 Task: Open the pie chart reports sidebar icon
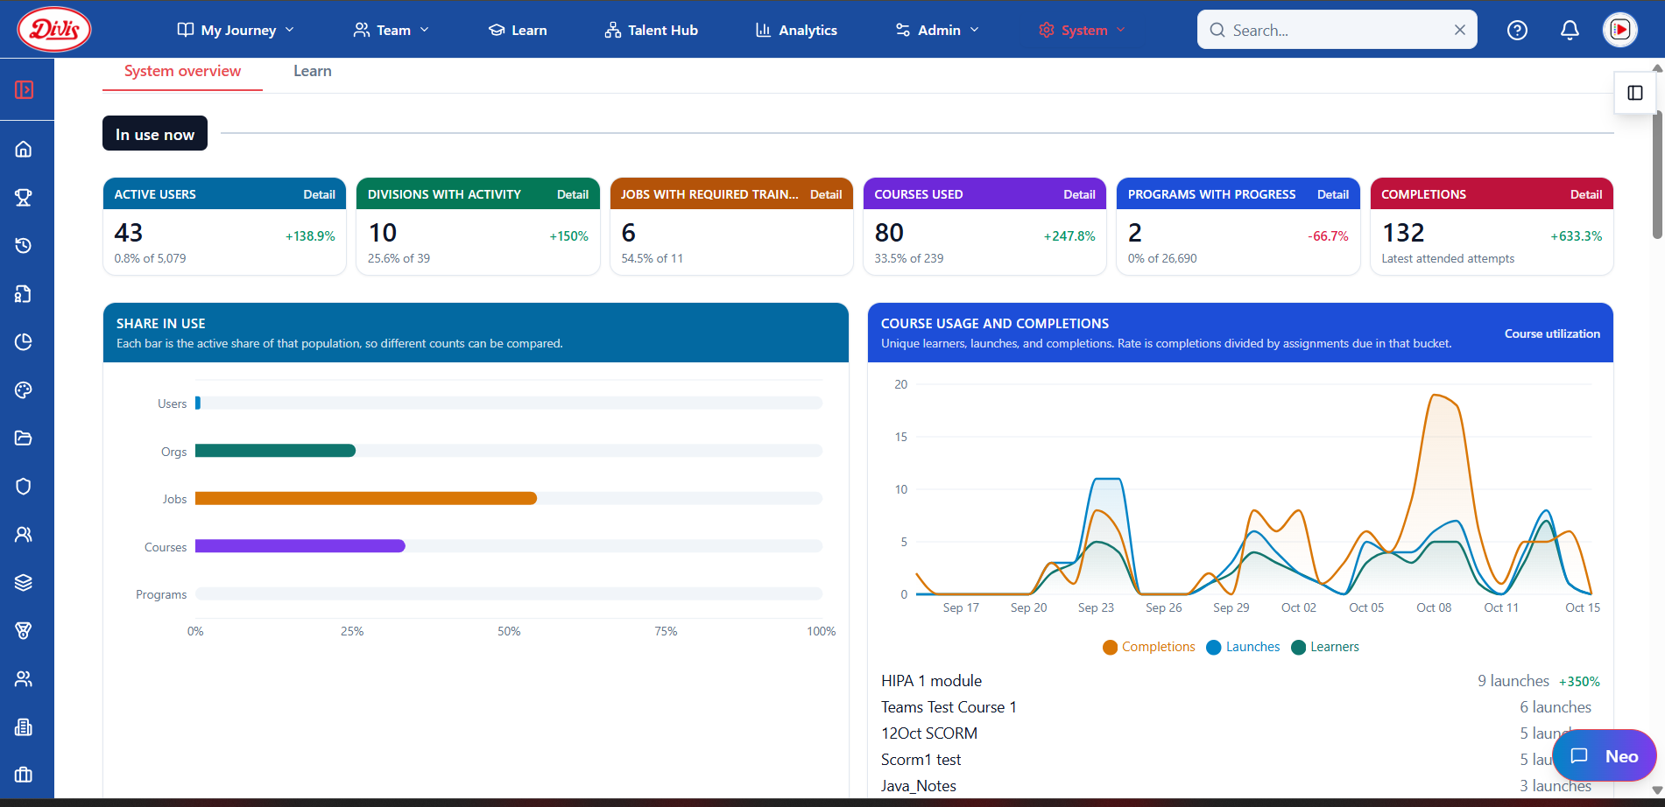[x=24, y=341]
